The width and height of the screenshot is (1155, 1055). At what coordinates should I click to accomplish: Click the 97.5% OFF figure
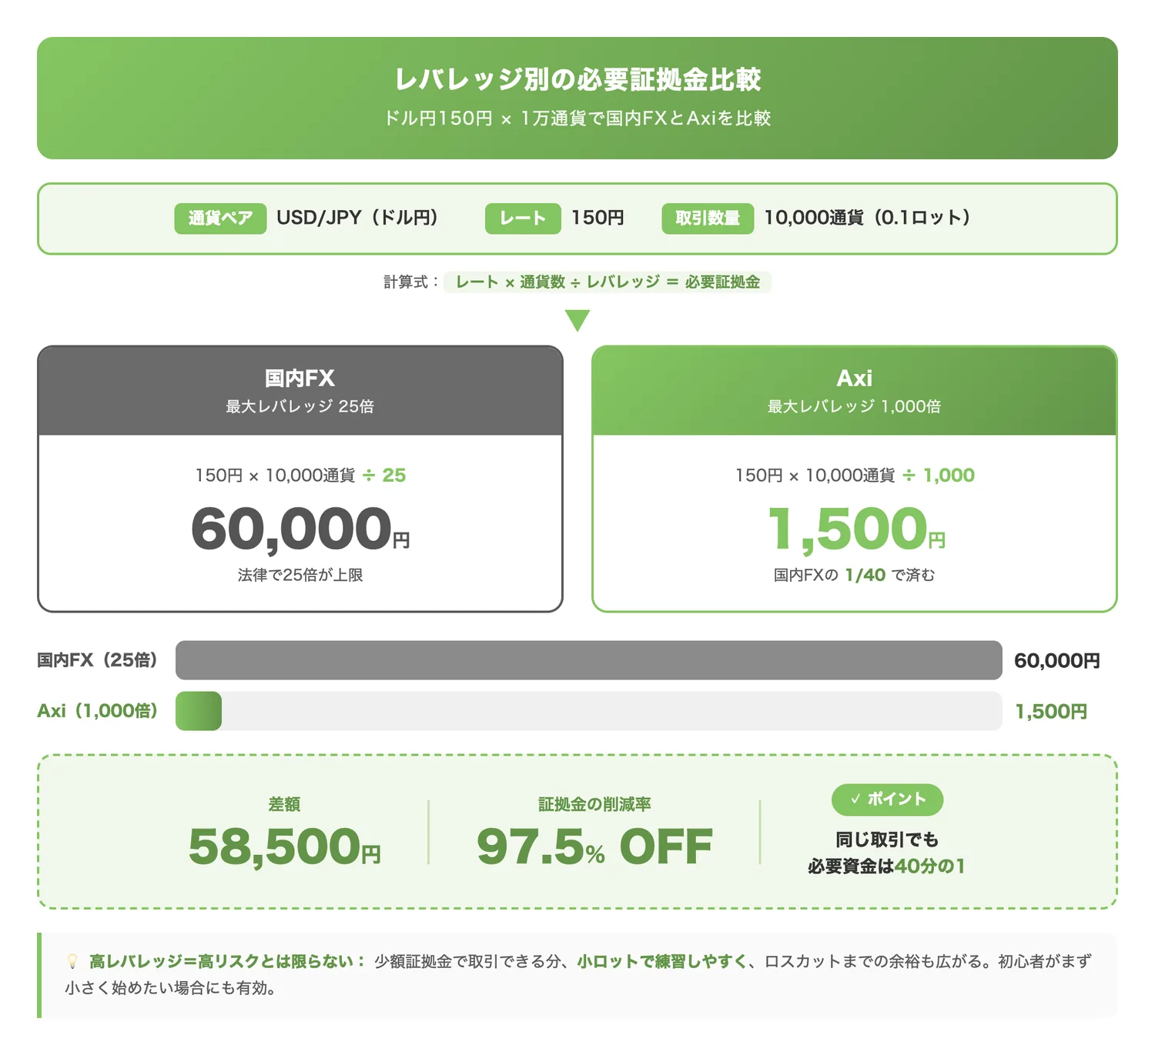coord(594,846)
